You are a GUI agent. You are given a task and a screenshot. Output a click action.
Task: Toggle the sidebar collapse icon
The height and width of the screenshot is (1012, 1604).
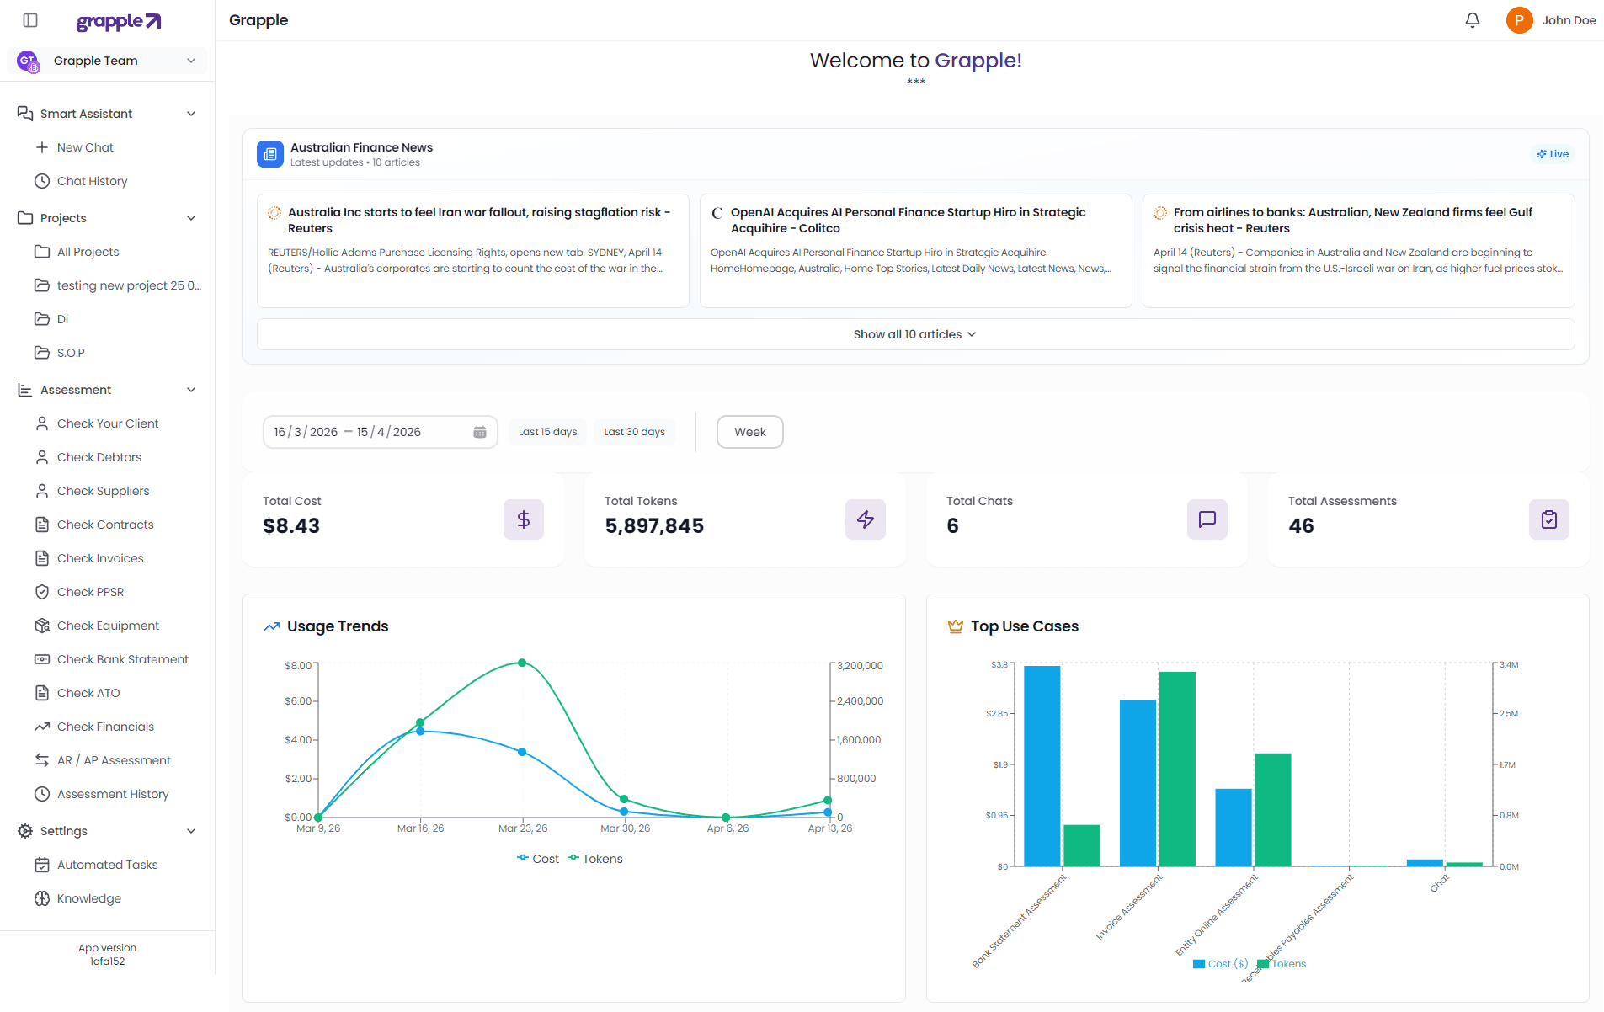point(30,20)
